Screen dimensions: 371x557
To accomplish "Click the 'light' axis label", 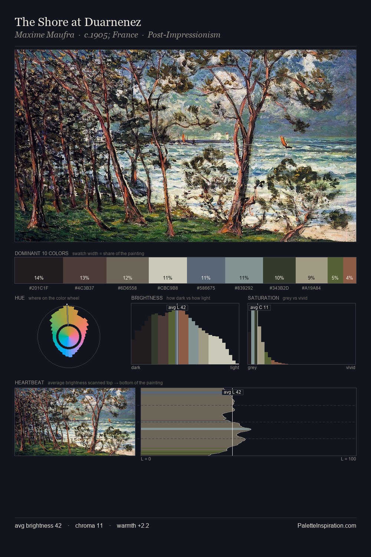I will coord(235,368).
